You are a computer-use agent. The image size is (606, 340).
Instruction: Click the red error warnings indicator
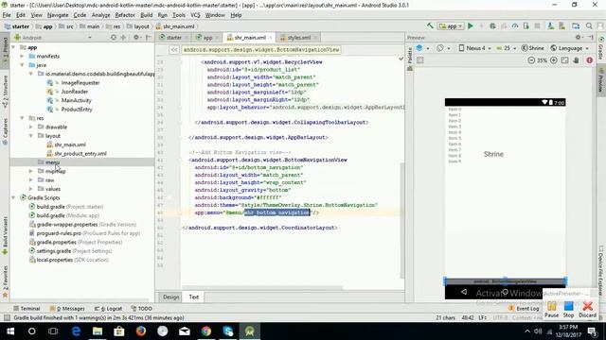[x=589, y=60]
